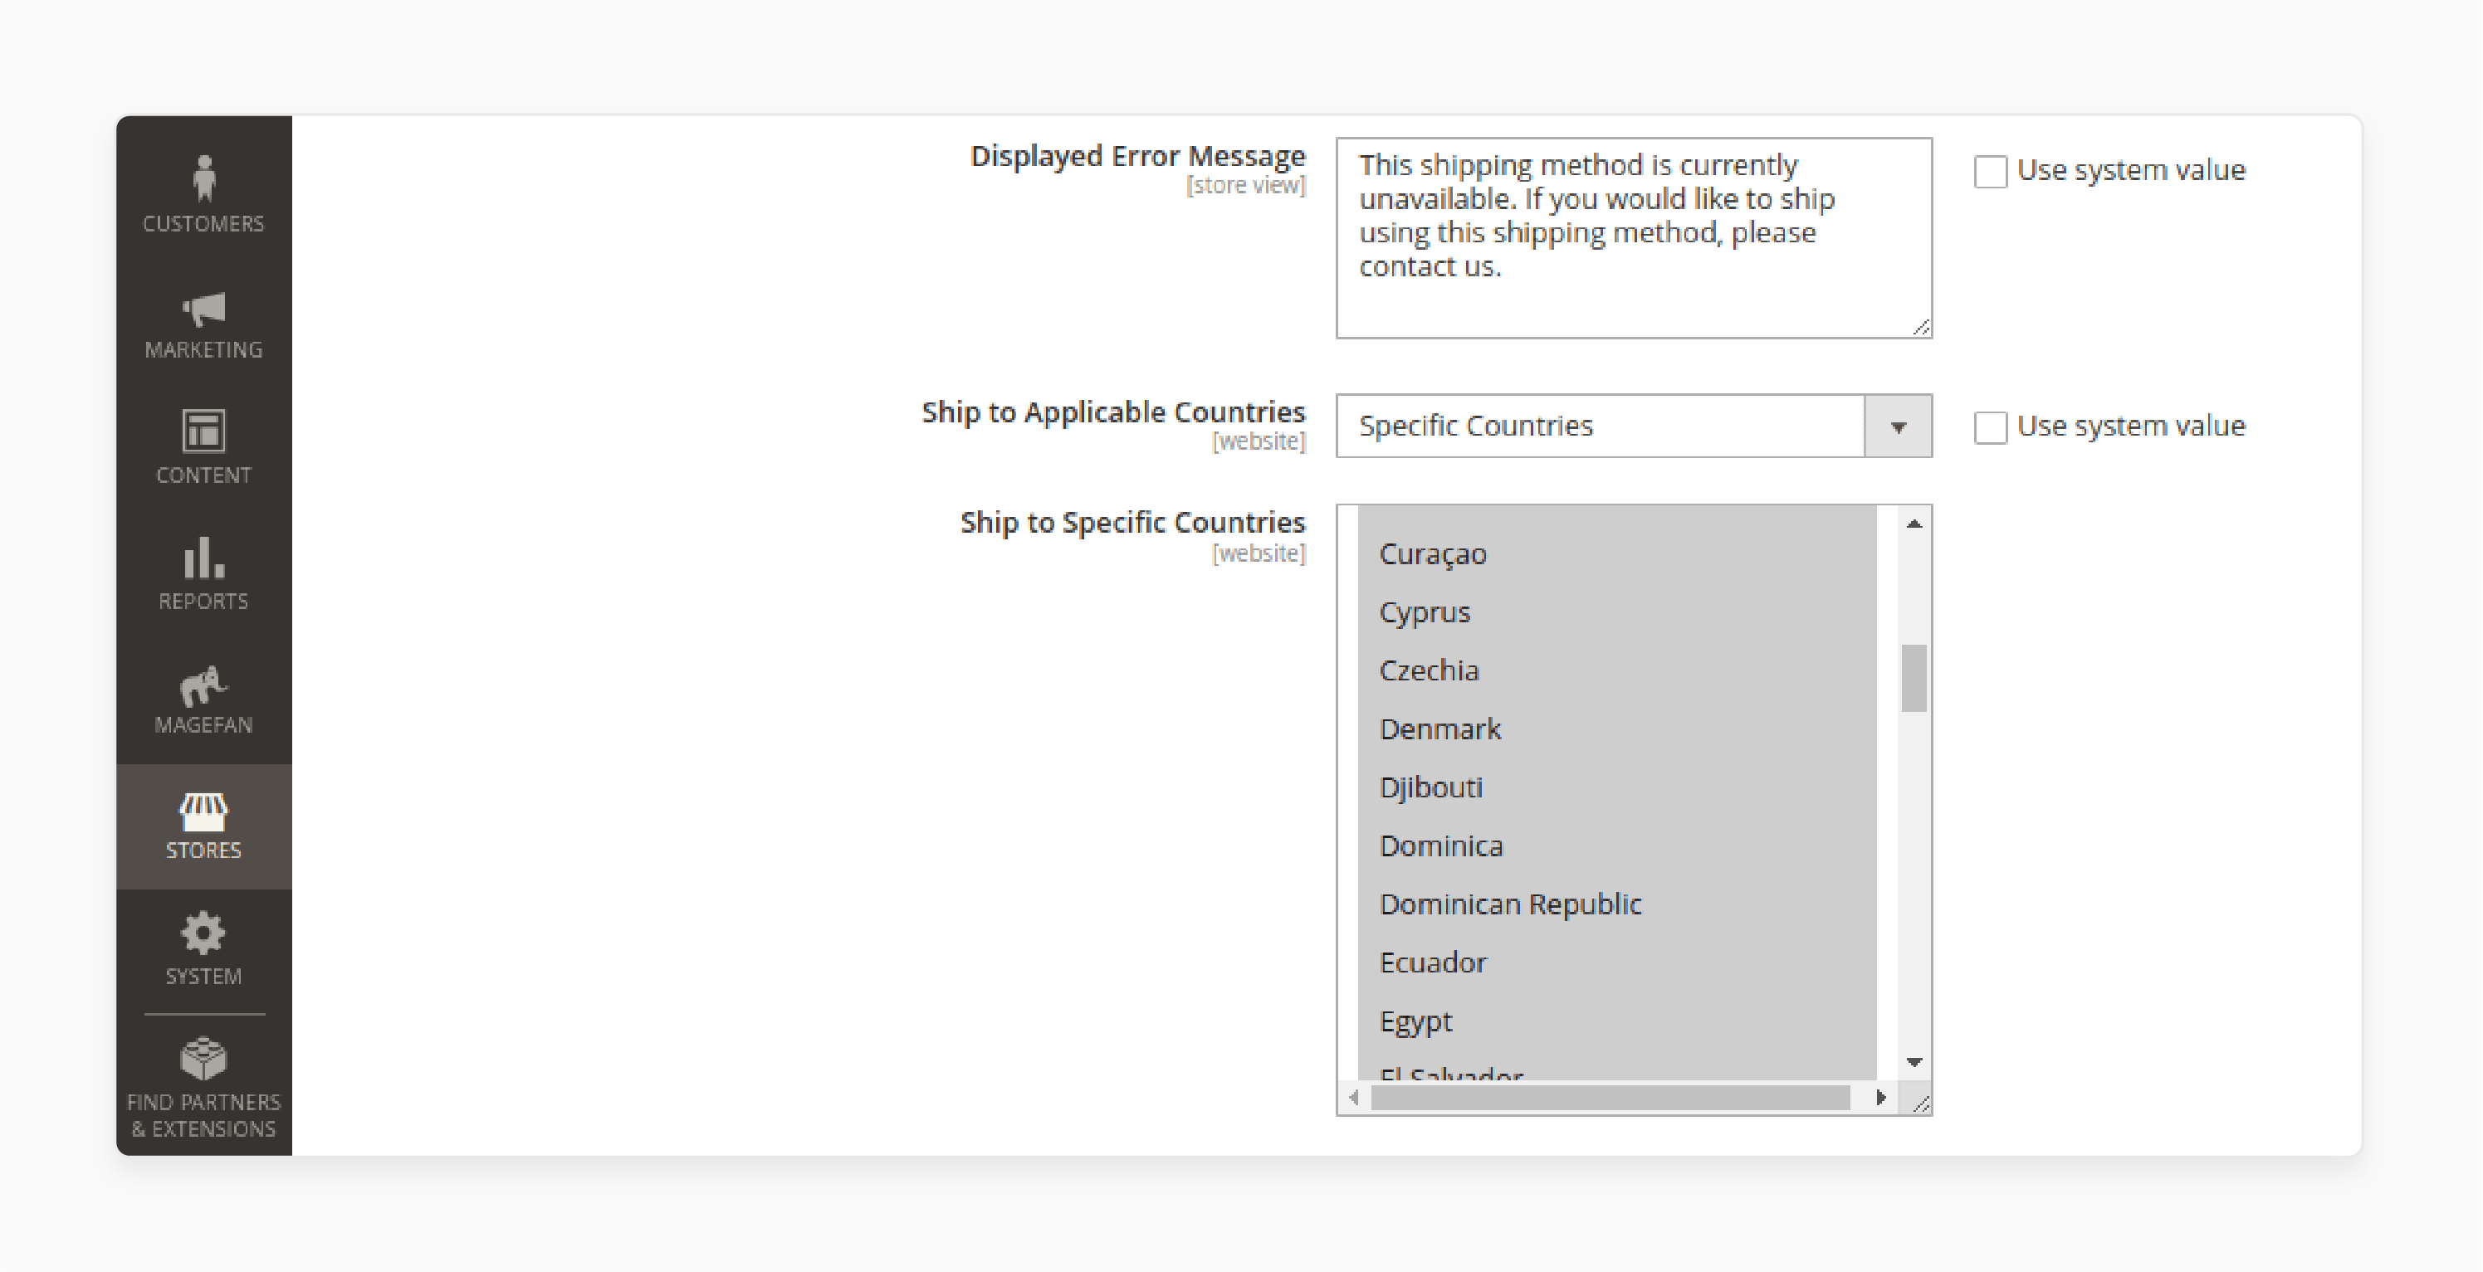Select Ecuador in the countries list
Screen dimensions: 2483x1272
(1616, 963)
